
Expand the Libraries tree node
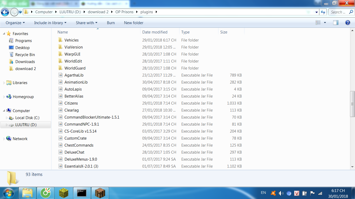[4, 83]
